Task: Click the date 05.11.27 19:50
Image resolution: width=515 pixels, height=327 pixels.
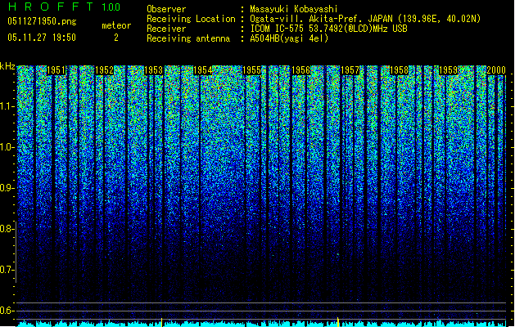Action: 42,38
